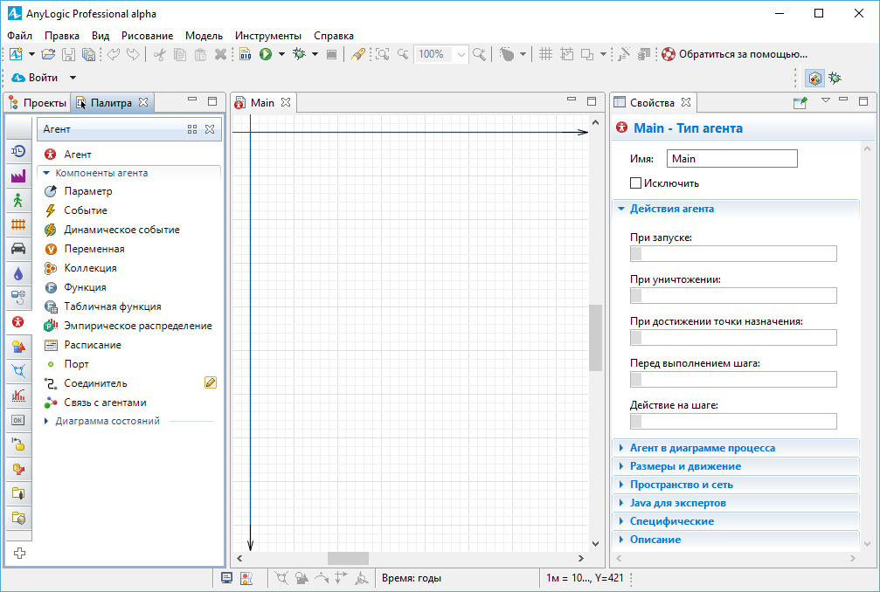Select Событие in the palette
Image resolution: width=880 pixels, height=592 pixels.
pyautogui.click(x=86, y=210)
